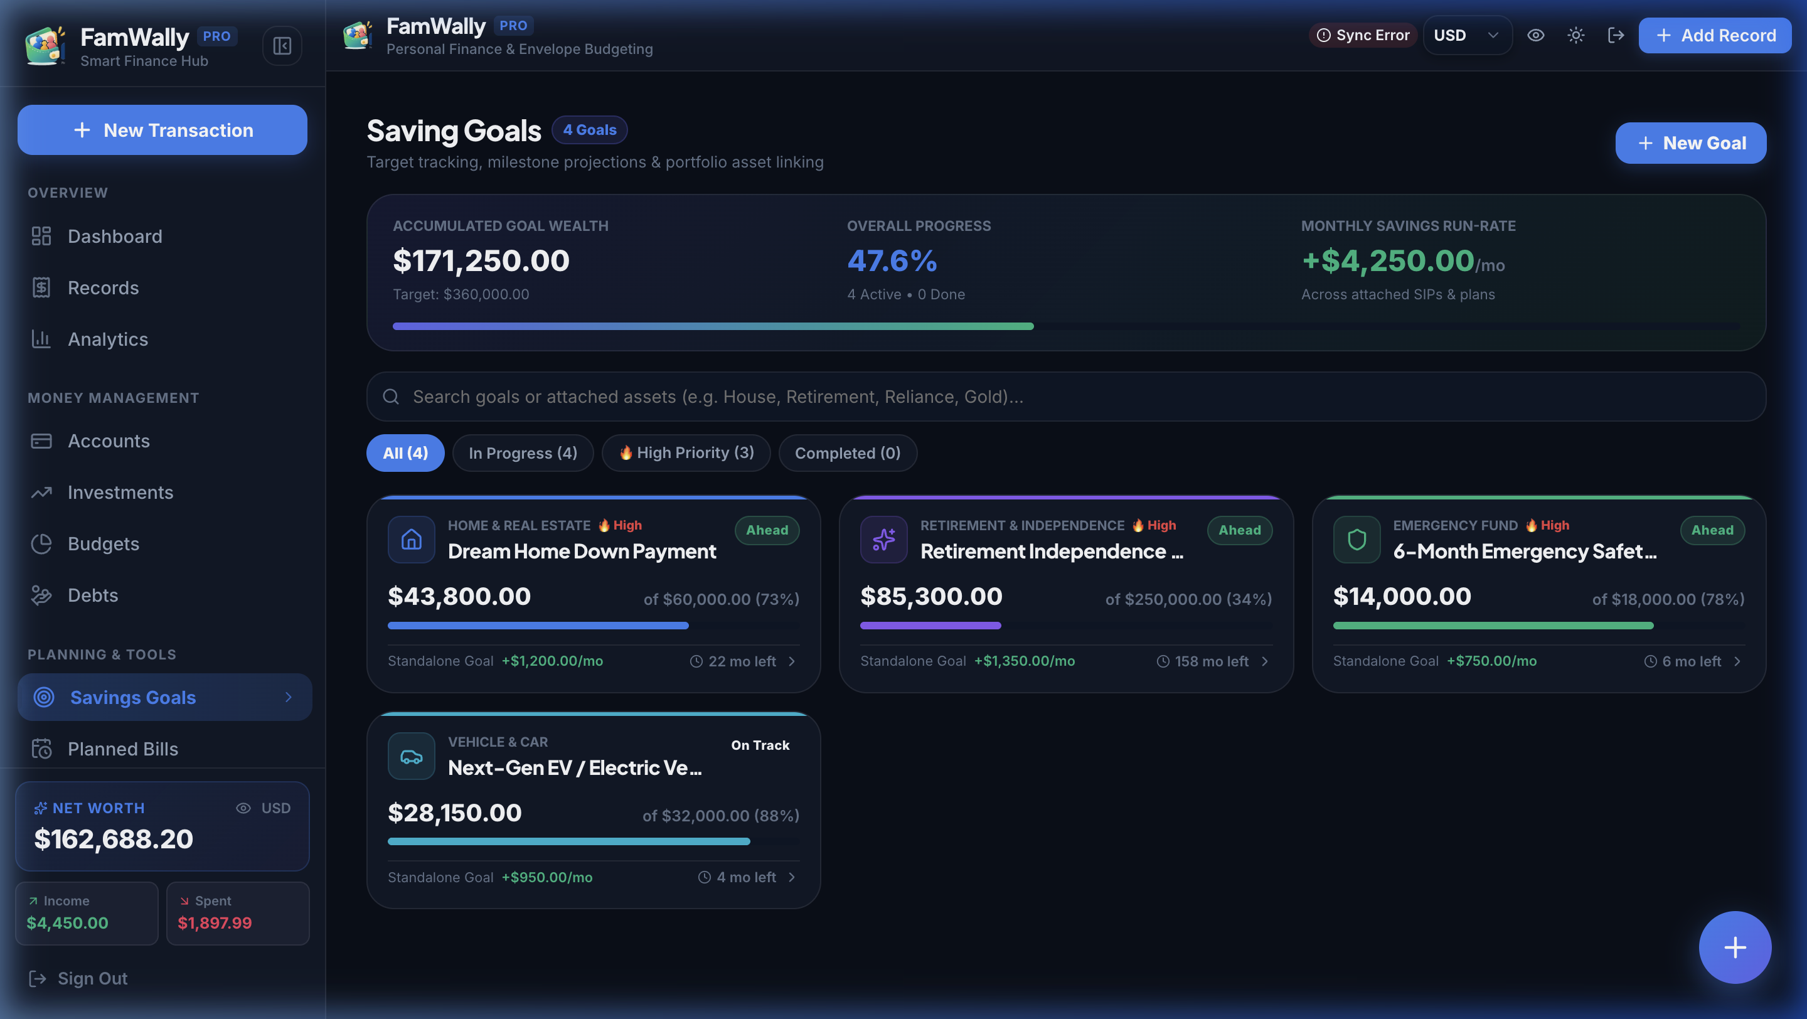Open Dream Home goal via 22 mo left chevron

(792, 661)
